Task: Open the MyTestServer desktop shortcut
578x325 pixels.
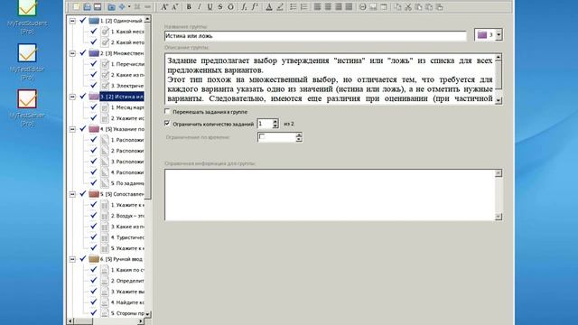Action: (x=27, y=108)
